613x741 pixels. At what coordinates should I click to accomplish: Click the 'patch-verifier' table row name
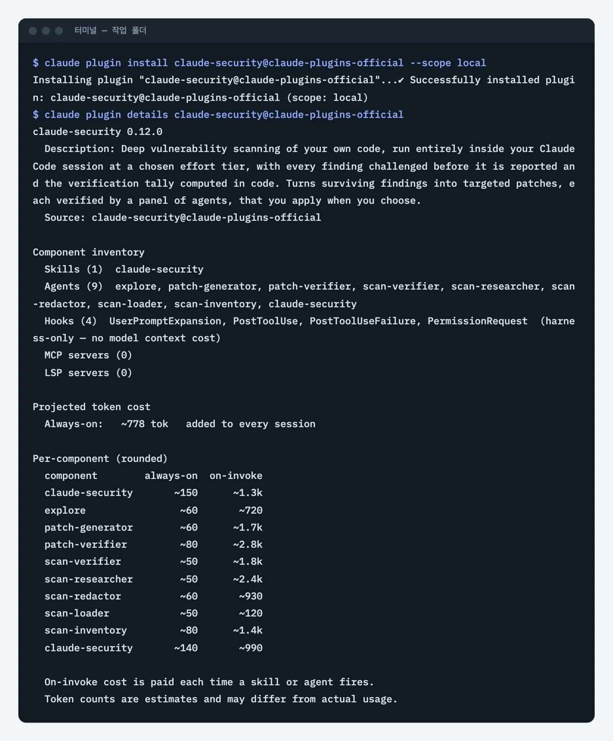(x=86, y=545)
